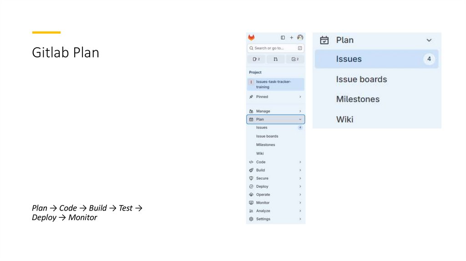Focus the Search or go to field

click(275, 48)
